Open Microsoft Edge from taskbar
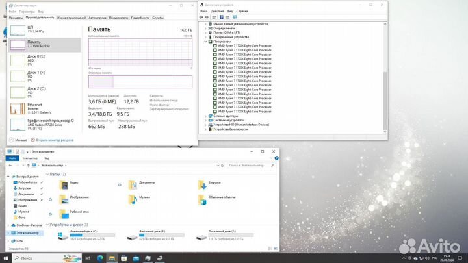Viewport: 468px width, 263px height. coord(100,258)
